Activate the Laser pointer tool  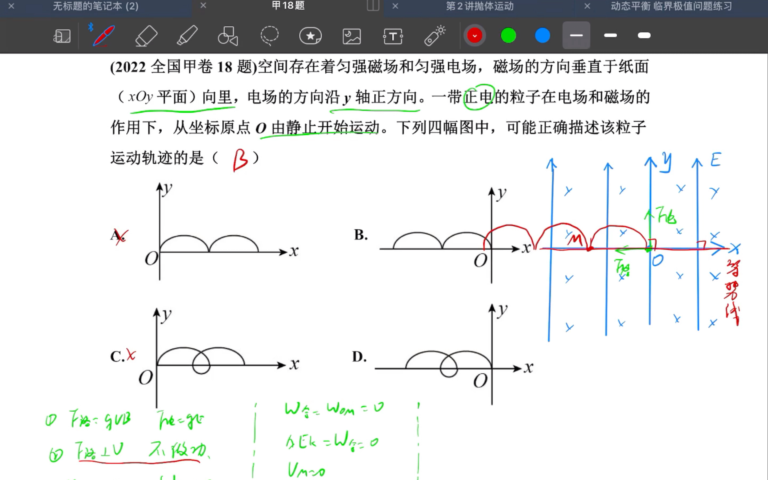(435, 35)
